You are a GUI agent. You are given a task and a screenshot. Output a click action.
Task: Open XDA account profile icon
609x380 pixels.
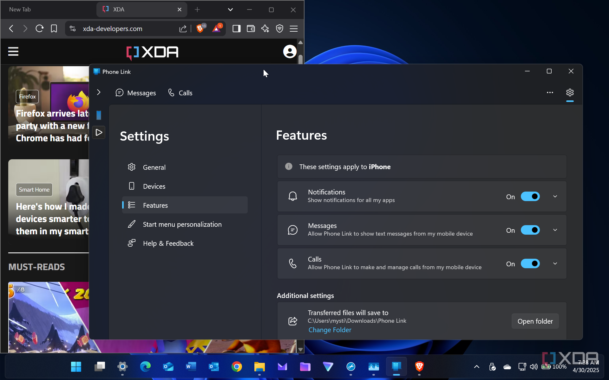pos(290,51)
